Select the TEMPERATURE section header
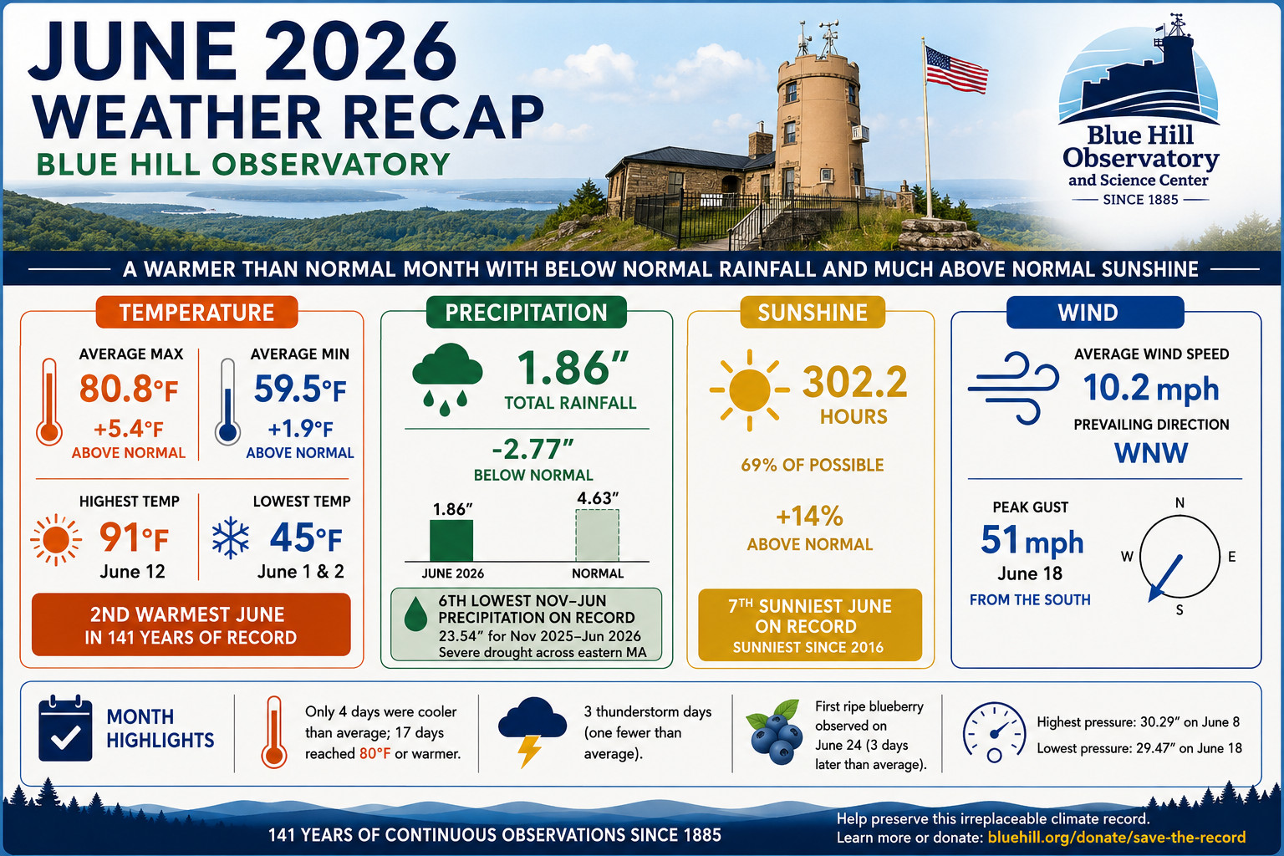 [196, 313]
